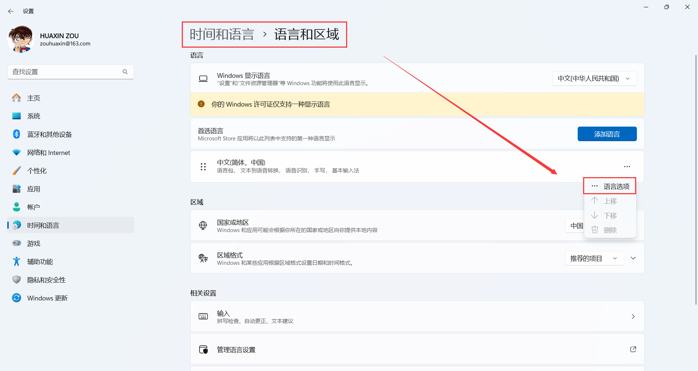The width and height of the screenshot is (698, 371).
Task: Open Windows 更新 from sidebar
Action: coord(71,298)
